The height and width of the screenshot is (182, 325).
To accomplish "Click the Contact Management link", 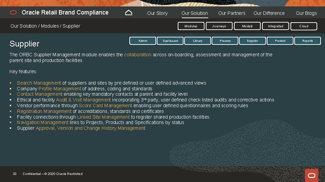I will point(40,94).
